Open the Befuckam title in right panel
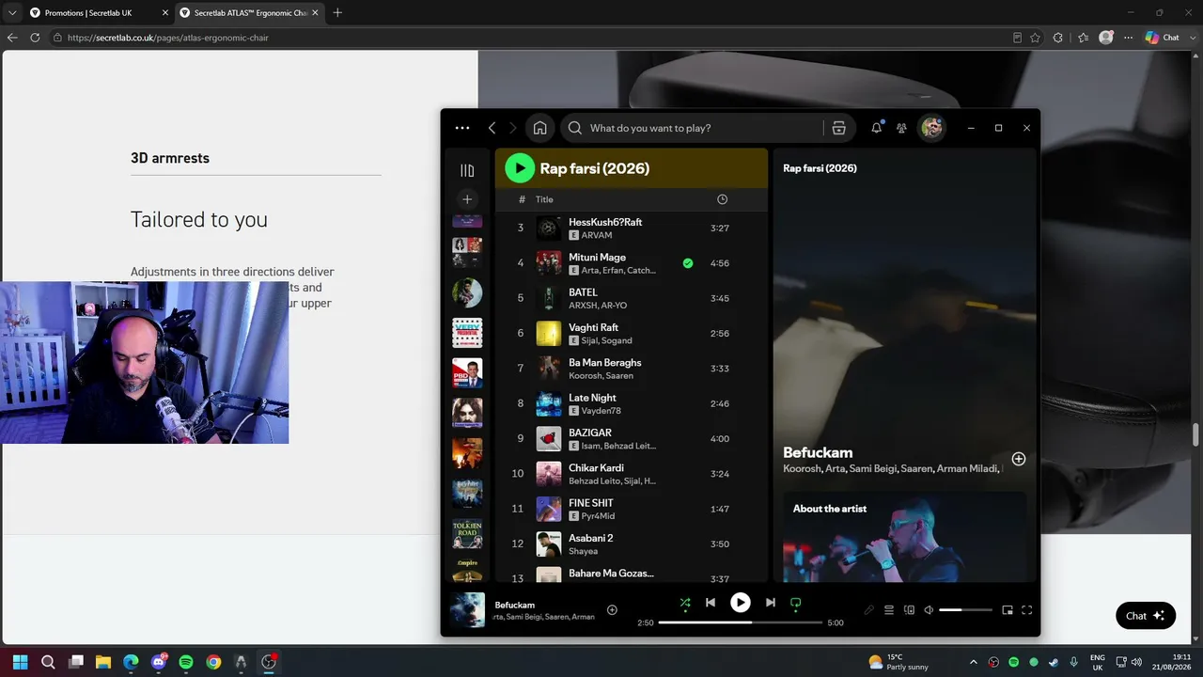1203x677 pixels. pyautogui.click(x=818, y=452)
